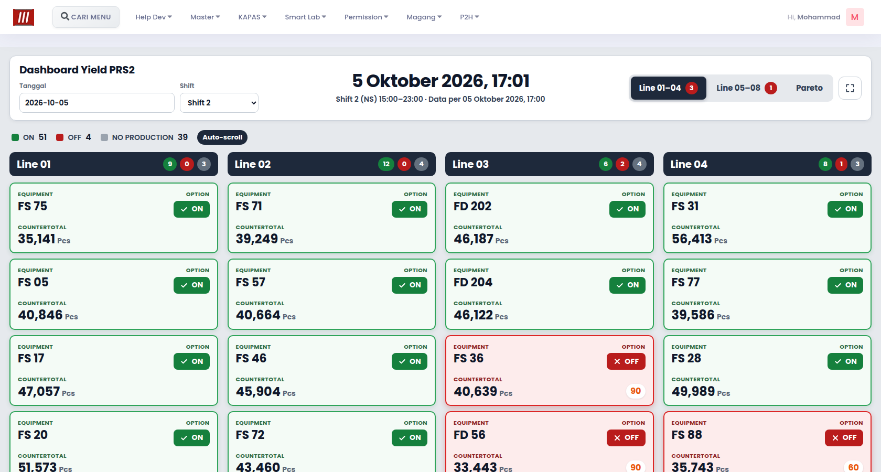
Task: Click the fullscreen expand icon
Action: [x=850, y=88]
